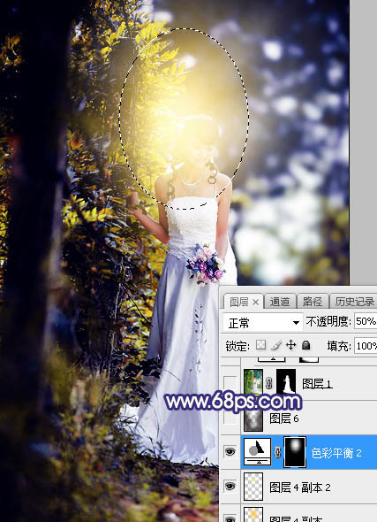
Task: Switch to the 通道 (Channels) tab
Action: click(280, 302)
